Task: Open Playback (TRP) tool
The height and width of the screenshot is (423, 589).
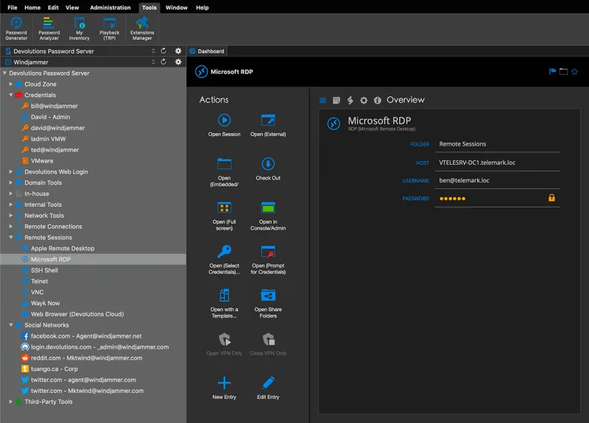Action: click(109, 29)
